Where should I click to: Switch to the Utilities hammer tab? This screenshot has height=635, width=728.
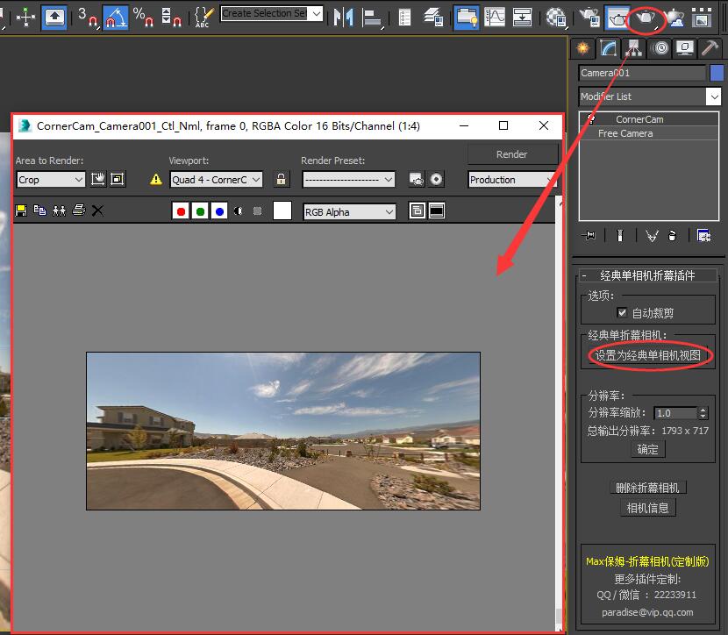[x=710, y=48]
